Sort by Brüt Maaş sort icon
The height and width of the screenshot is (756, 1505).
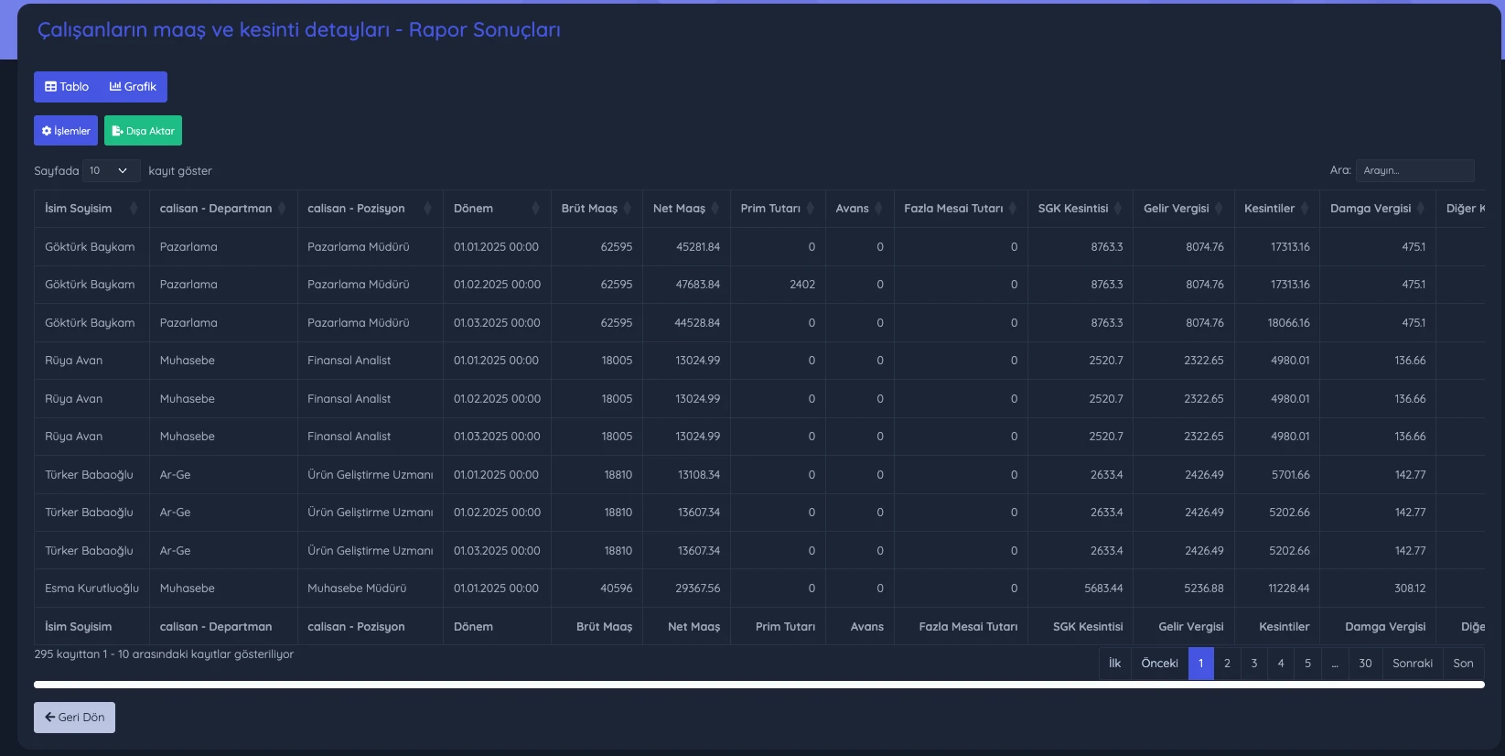(627, 209)
